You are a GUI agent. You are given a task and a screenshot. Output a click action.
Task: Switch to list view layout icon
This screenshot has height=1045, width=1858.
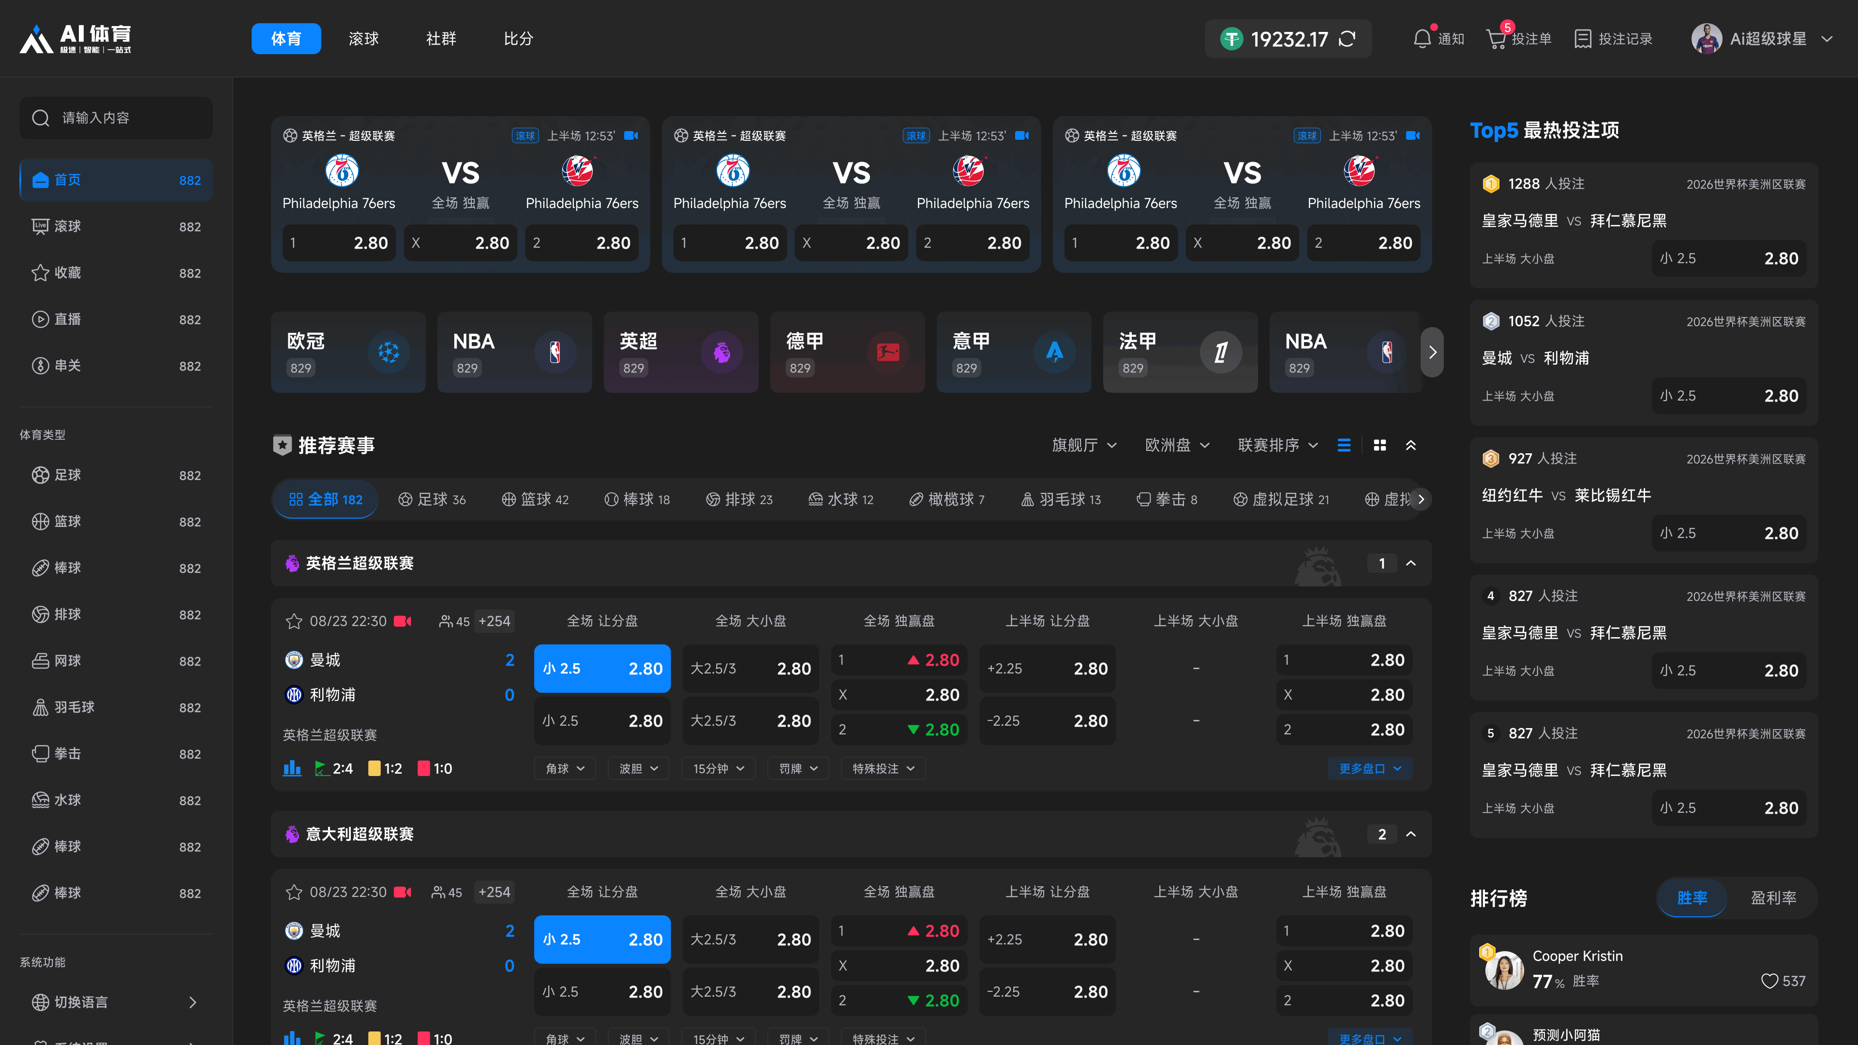click(1344, 446)
